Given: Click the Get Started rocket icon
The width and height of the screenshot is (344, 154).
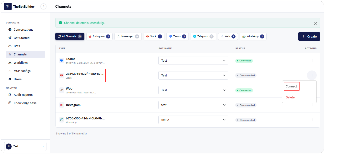Looking at the screenshot, I should 10,38.
